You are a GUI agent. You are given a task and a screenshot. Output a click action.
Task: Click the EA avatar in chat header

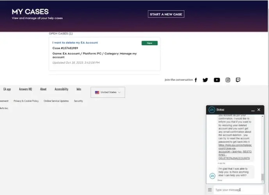tap(212, 110)
